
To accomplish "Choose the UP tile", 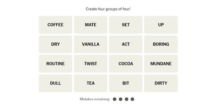I will (161, 25).
